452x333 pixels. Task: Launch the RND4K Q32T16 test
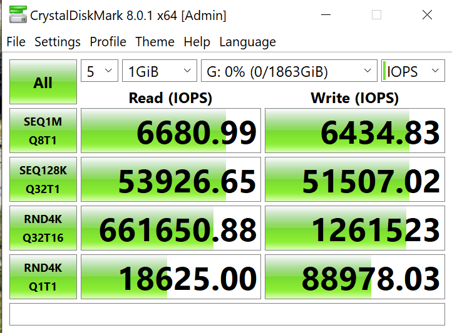[43, 227]
